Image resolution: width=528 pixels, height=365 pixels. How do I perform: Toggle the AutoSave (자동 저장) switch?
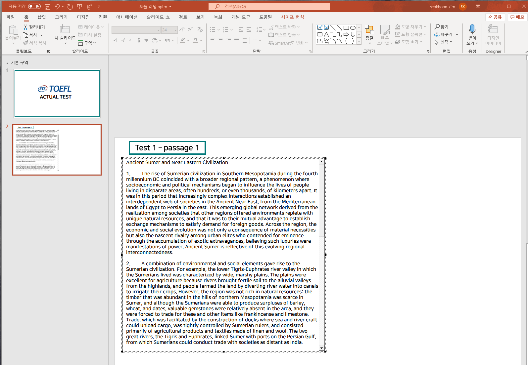[34, 6]
